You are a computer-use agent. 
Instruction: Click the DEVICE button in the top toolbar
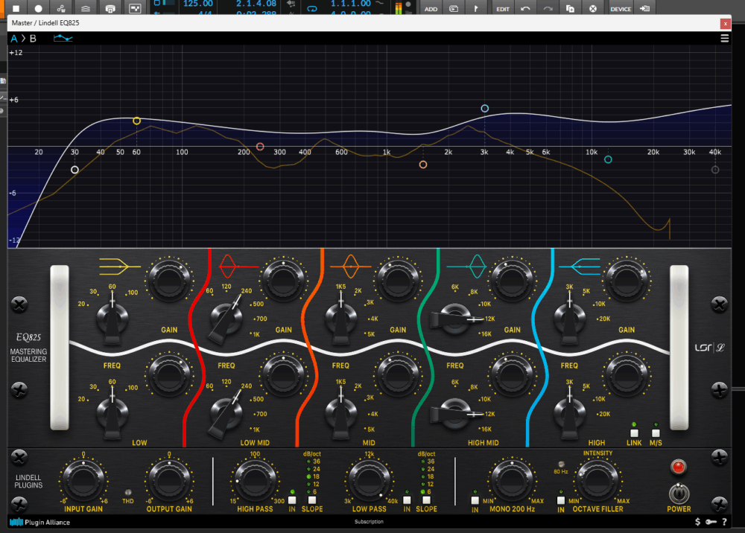coord(621,8)
